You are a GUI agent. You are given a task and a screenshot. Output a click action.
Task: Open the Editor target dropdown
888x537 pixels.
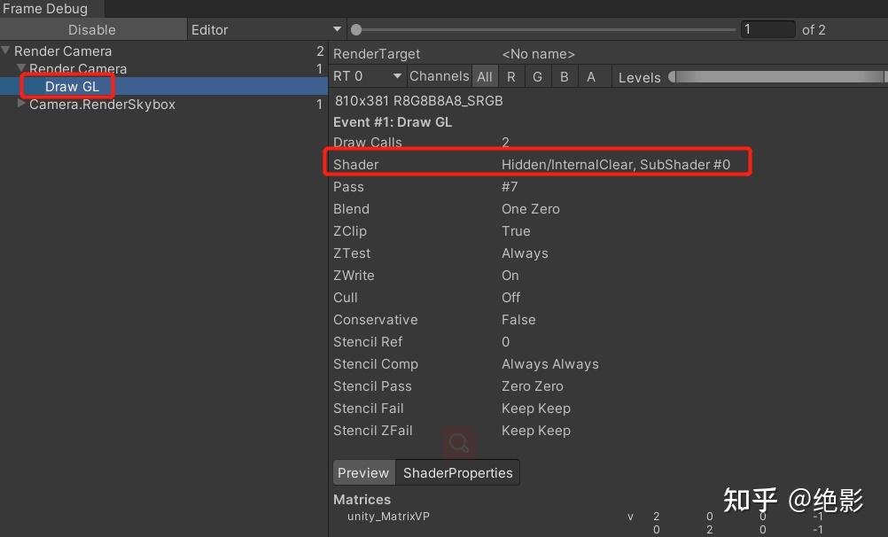(266, 28)
